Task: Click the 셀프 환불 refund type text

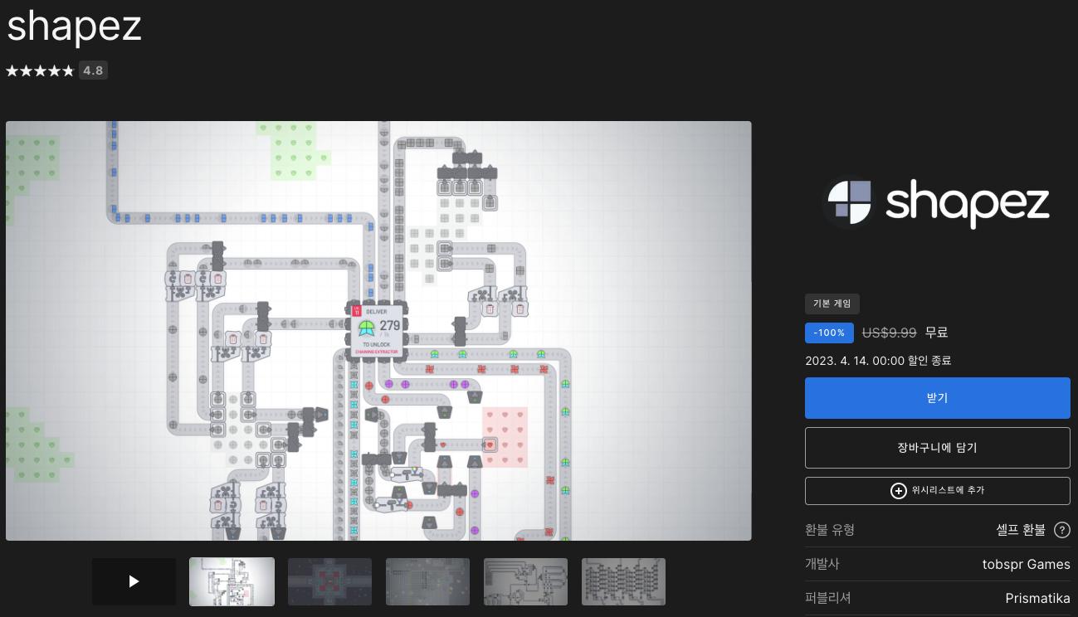Action: click(1021, 530)
